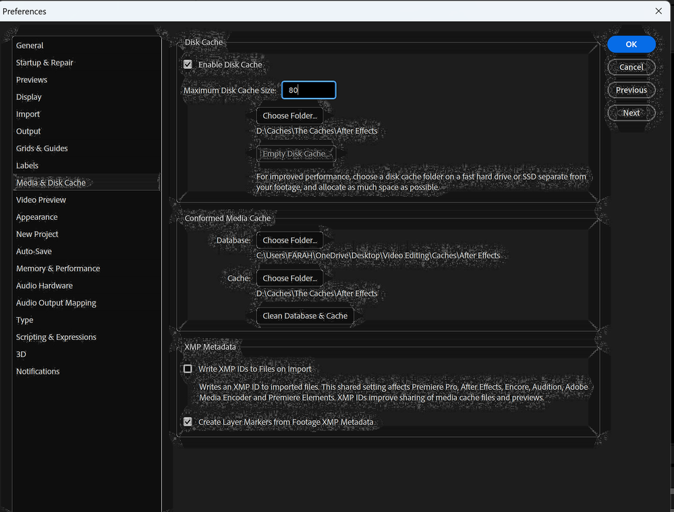674x512 pixels.
Task: Choose Folder for Conformed Media Cache
Action: pos(289,278)
